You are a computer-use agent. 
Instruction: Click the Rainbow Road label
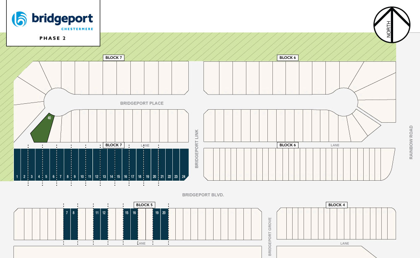[411, 142]
